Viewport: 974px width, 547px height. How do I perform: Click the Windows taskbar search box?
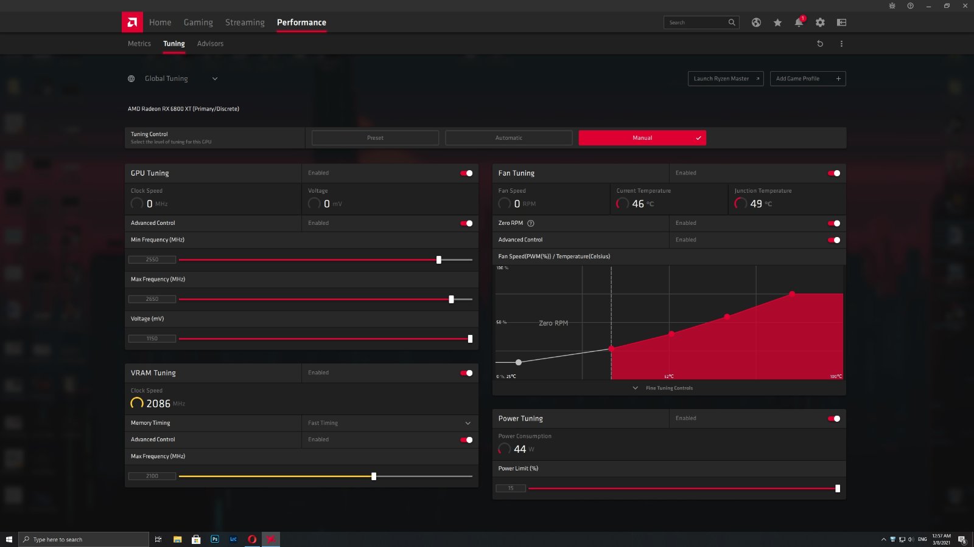[84, 539]
